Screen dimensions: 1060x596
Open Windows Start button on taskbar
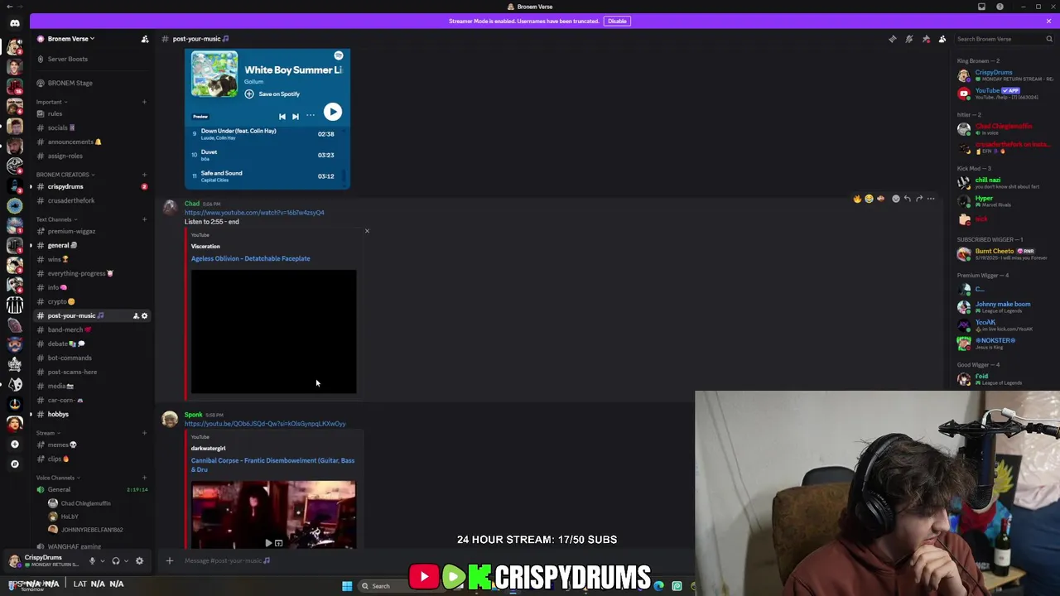point(347,586)
